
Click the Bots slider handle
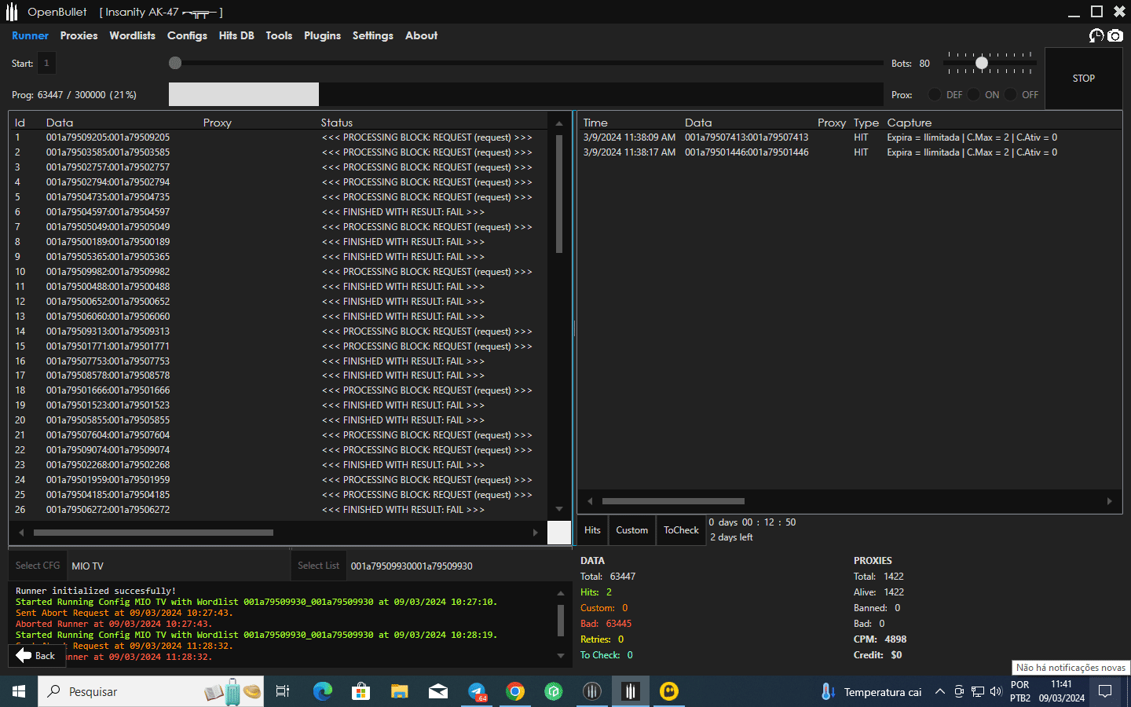[x=981, y=63]
